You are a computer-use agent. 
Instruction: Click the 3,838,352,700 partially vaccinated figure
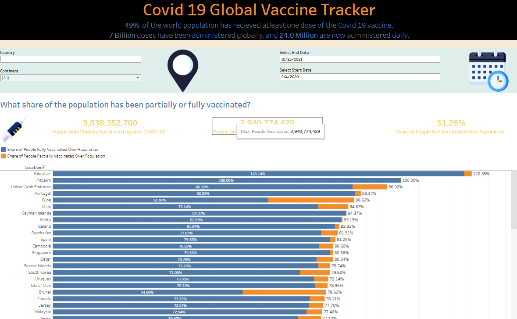(110, 123)
